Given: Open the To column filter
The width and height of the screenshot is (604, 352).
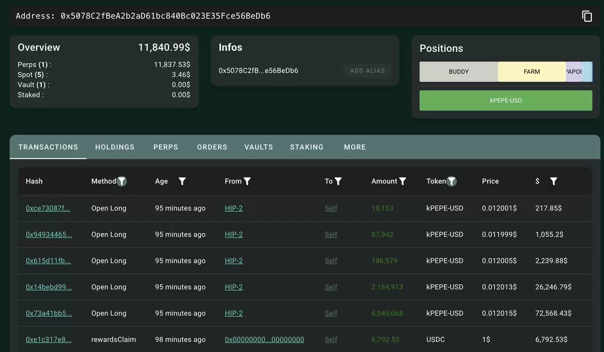Looking at the screenshot, I should click(338, 181).
